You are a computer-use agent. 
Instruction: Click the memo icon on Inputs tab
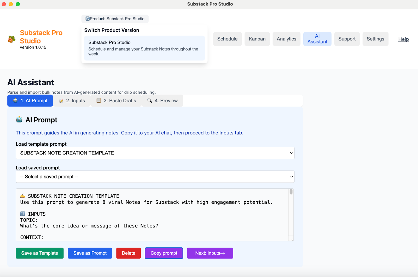tap(61, 101)
